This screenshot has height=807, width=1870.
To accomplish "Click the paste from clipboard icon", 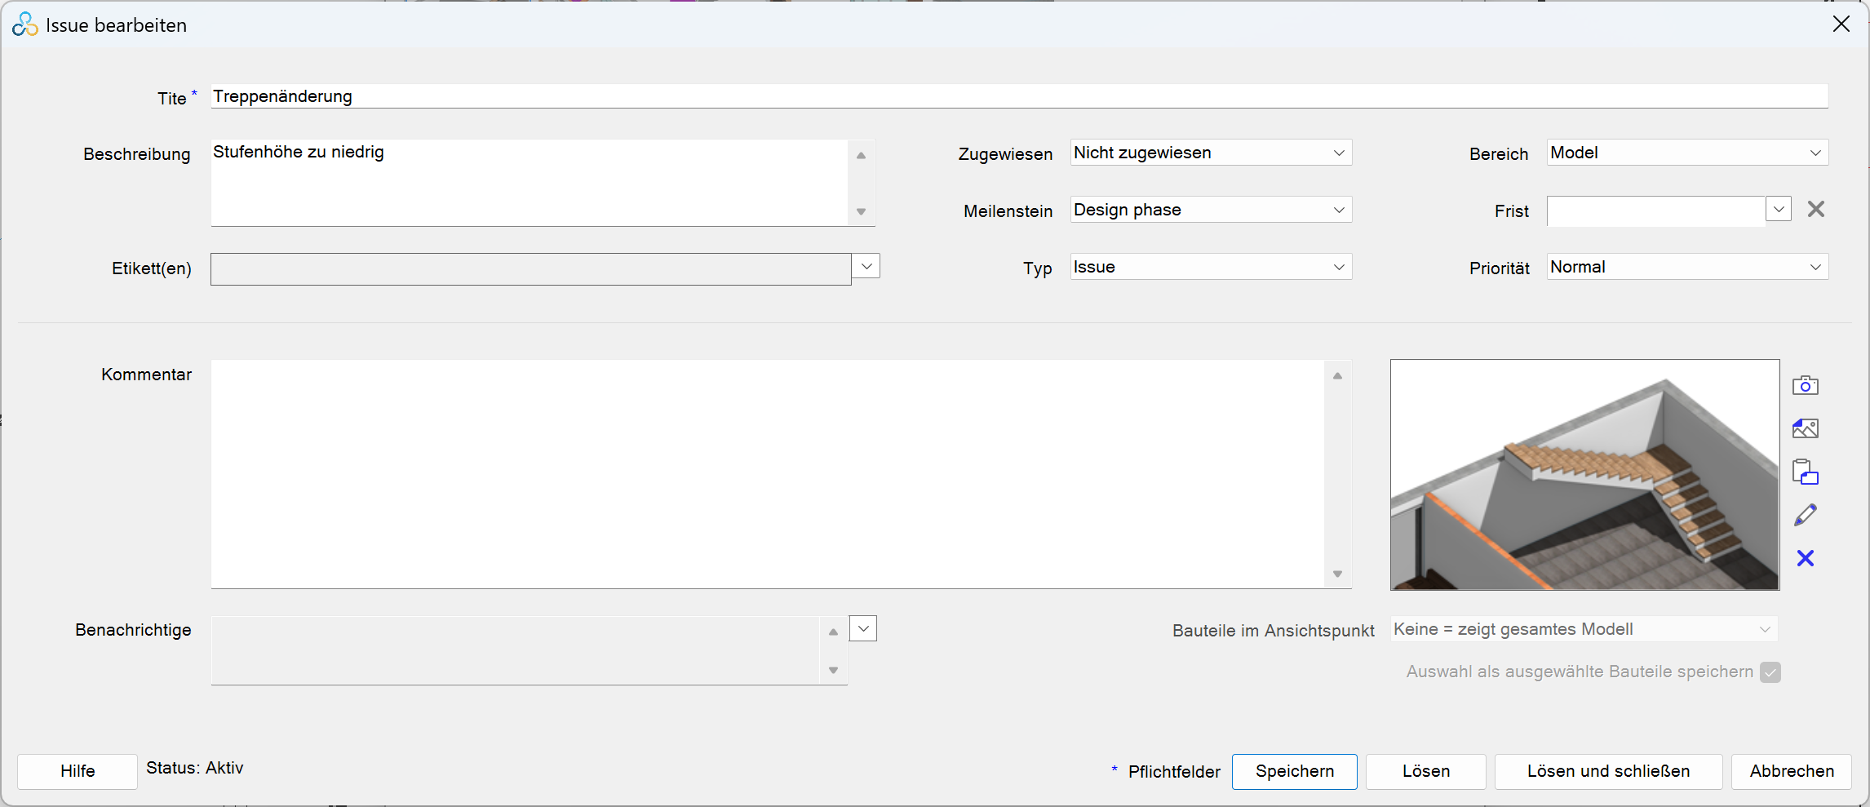I will [1805, 472].
